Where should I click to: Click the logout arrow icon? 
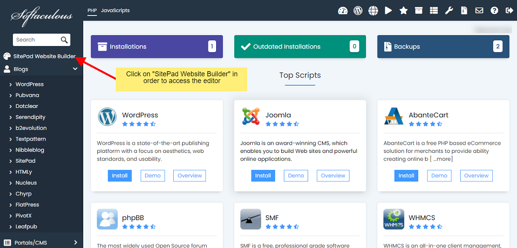509,10
